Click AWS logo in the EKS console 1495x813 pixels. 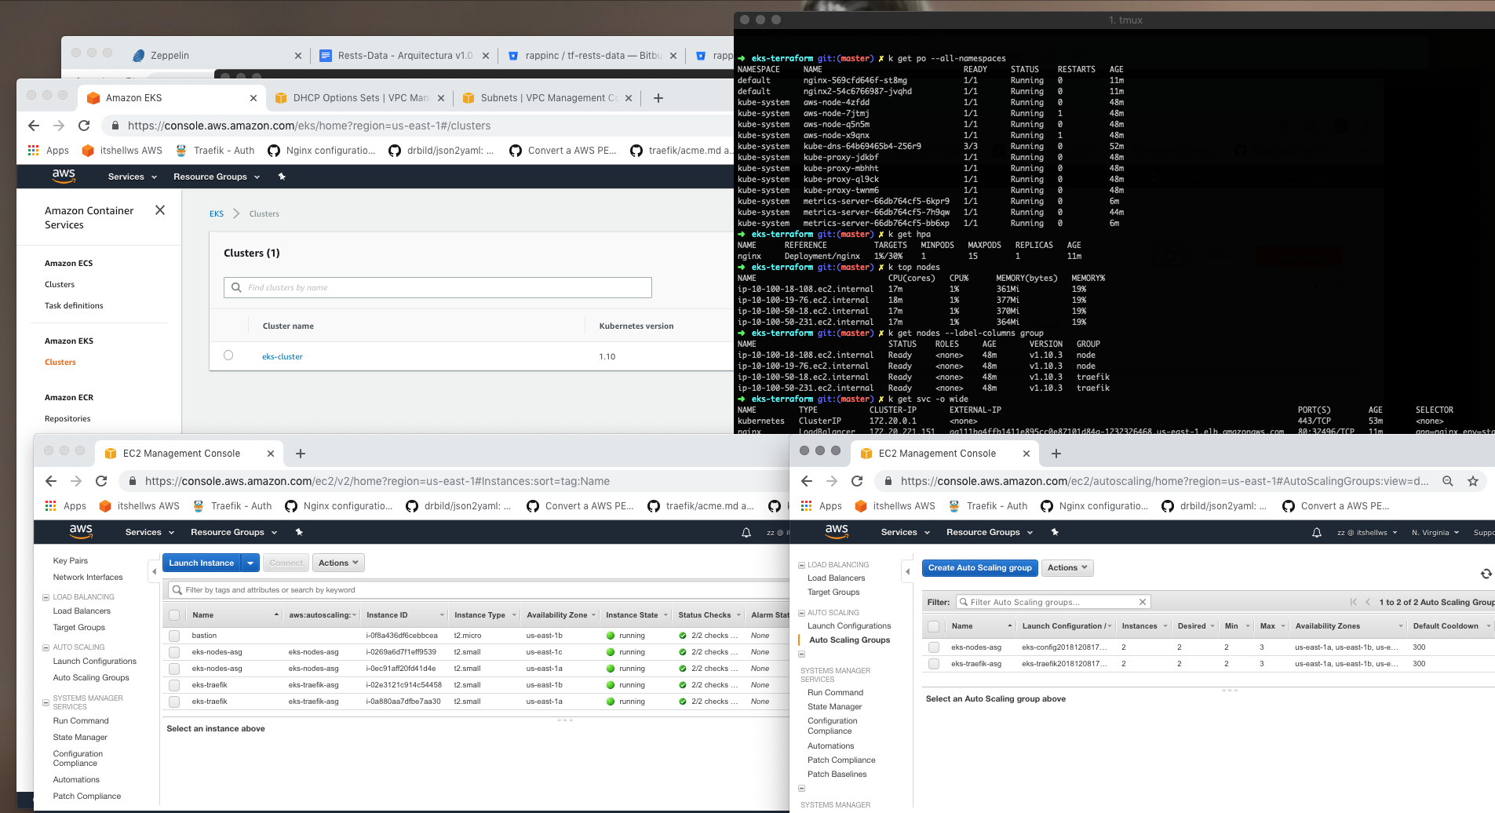pos(64,177)
